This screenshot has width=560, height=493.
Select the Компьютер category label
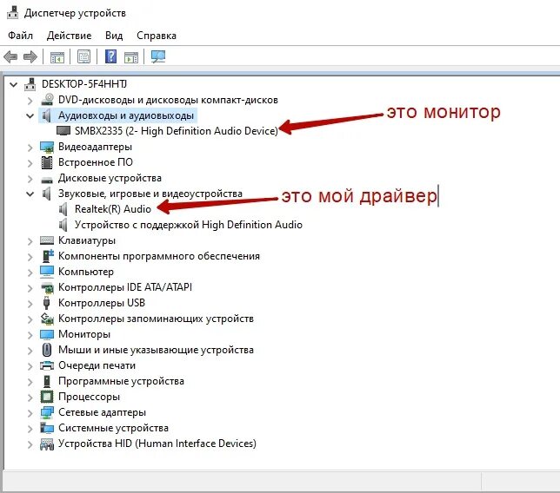(x=86, y=272)
